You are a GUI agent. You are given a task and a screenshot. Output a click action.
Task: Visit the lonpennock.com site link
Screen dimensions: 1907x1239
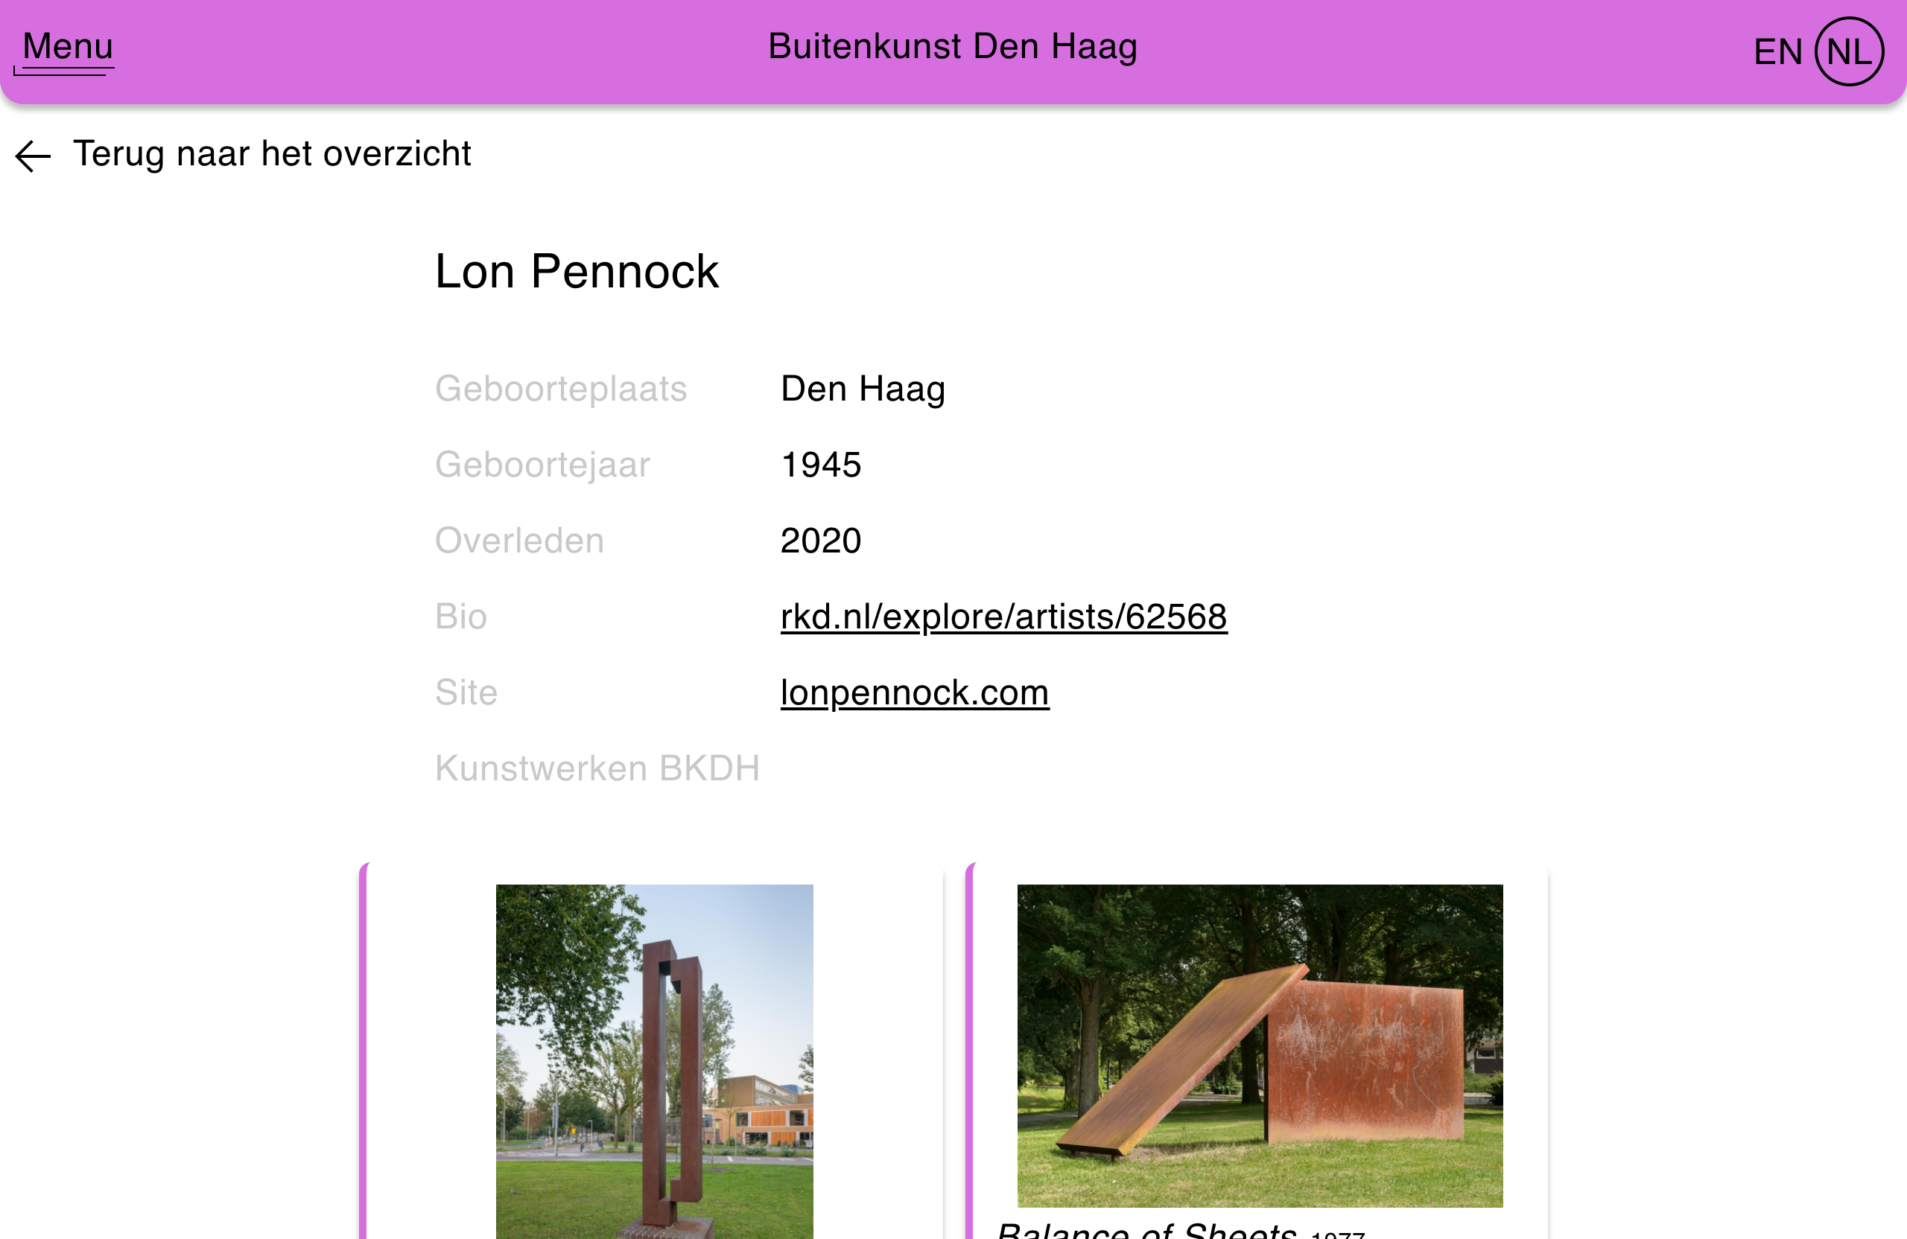tap(914, 692)
